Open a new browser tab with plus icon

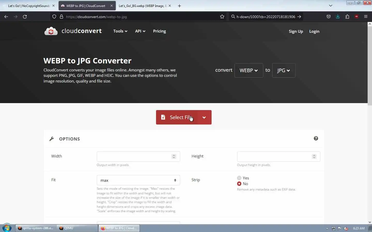pyautogui.click(x=179, y=6)
